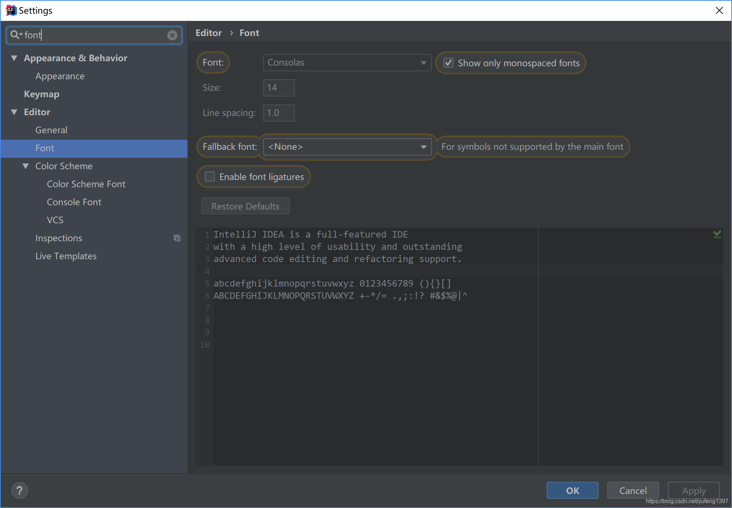Focus the settings search box
This screenshot has width=732, height=508.
94,35
